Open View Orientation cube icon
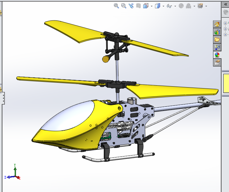This screenshot has height=192, width=229. click(x=146, y=6)
